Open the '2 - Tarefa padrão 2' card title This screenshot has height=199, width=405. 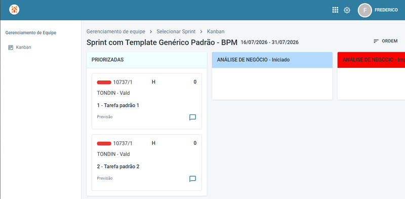[x=118, y=167]
